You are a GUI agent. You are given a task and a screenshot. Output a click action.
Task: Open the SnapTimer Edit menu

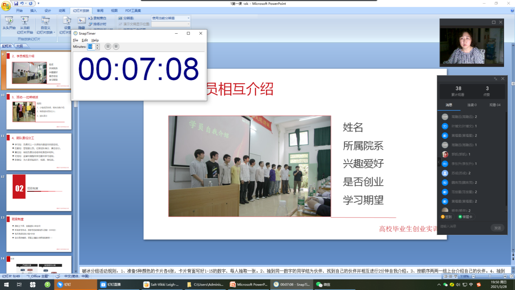click(x=85, y=40)
